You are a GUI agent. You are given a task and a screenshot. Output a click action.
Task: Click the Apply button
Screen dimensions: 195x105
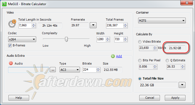coord(175,98)
